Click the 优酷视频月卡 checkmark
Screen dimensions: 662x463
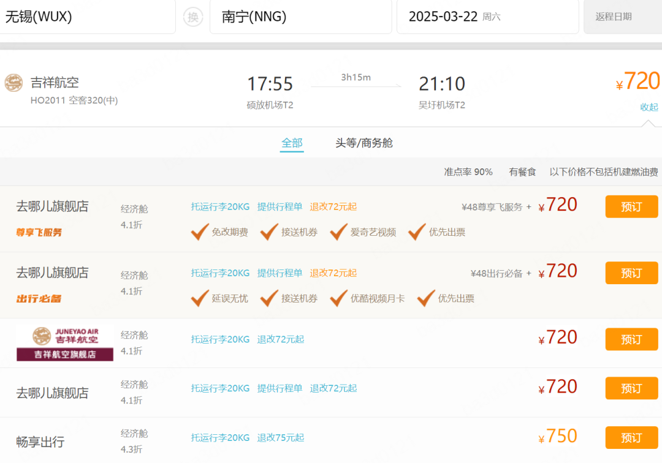(339, 298)
